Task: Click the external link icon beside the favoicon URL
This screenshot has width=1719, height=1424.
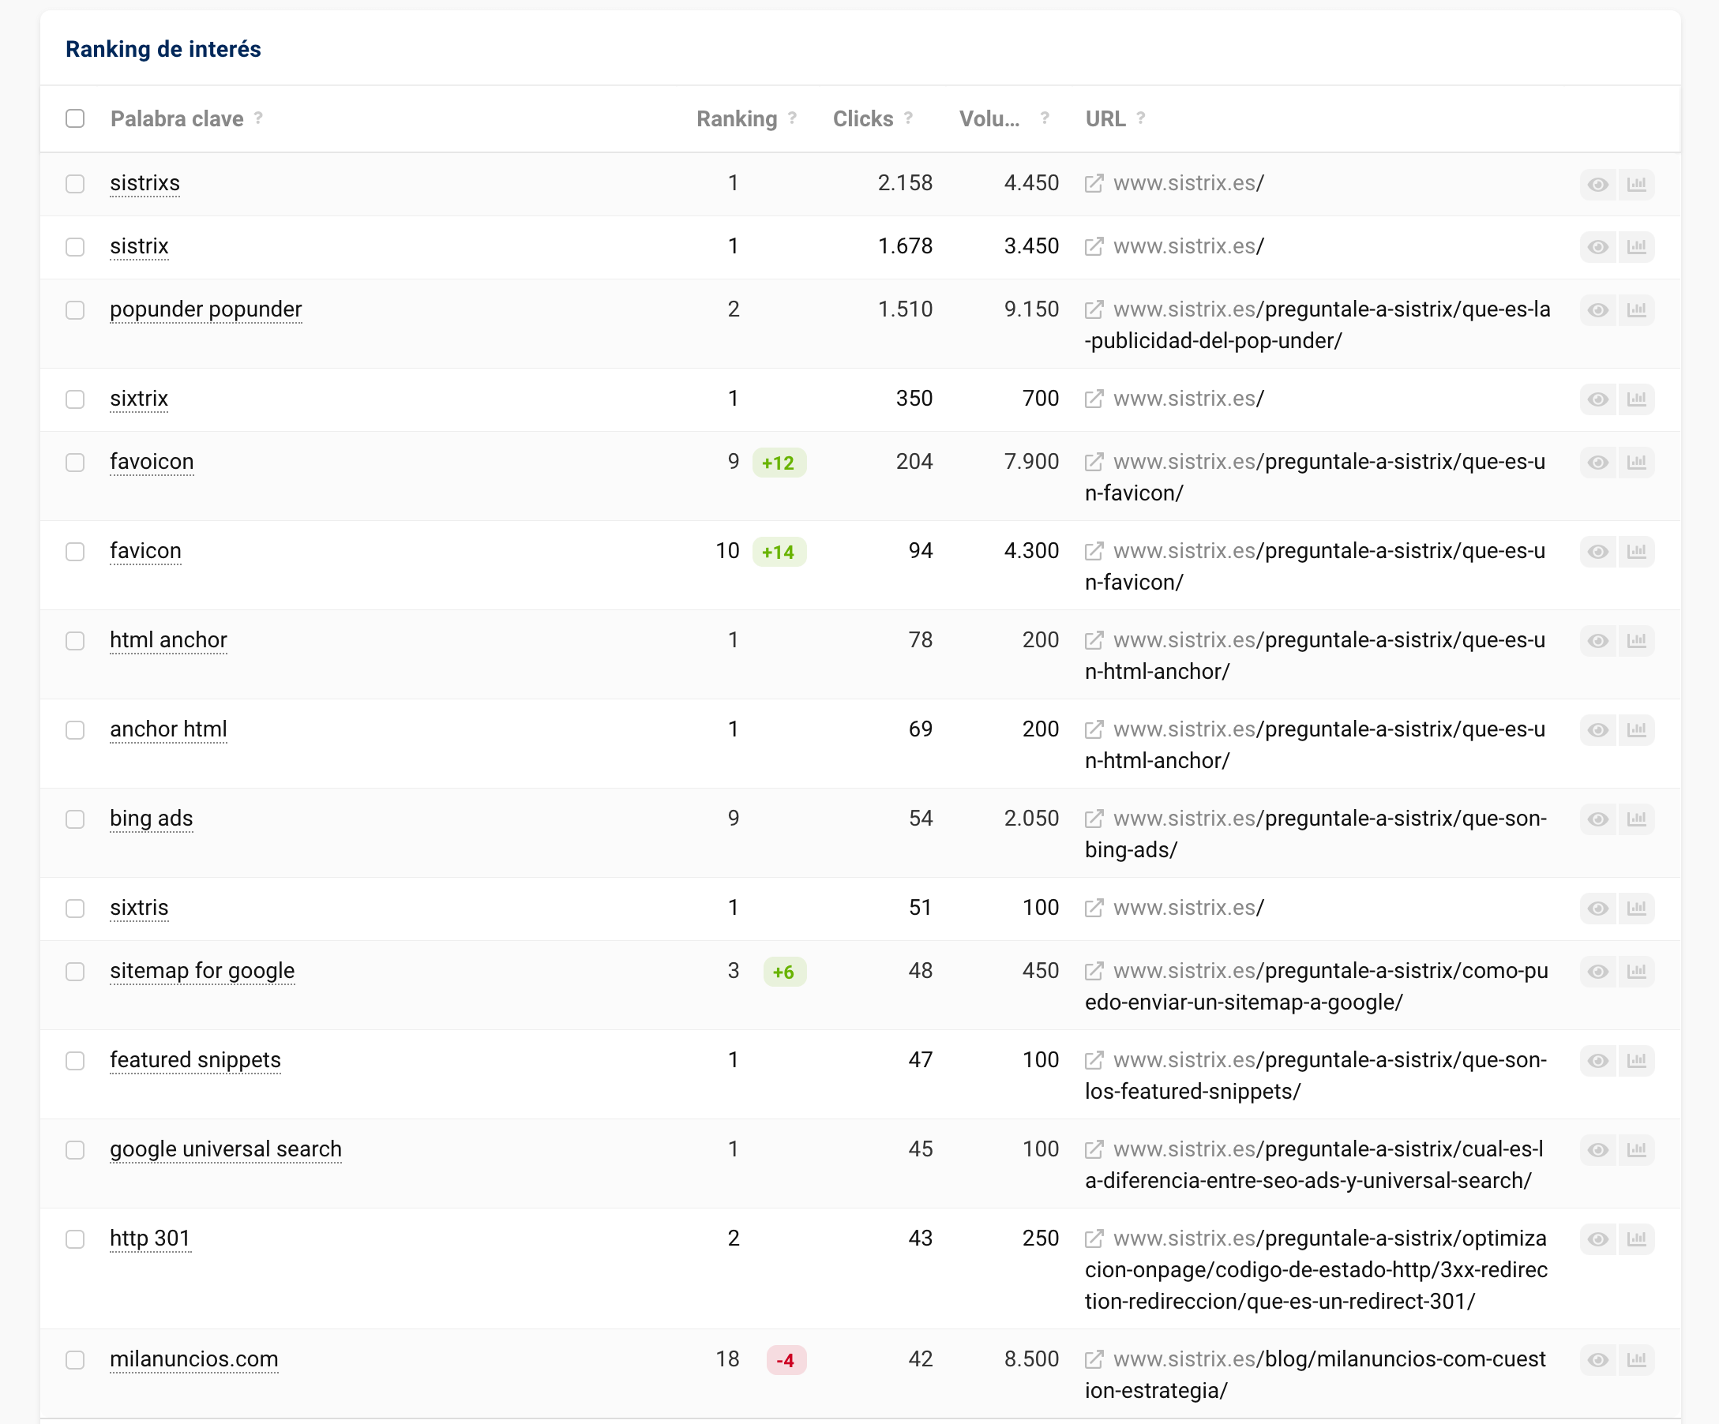Action: pyautogui.click(x=1094, y=463)
